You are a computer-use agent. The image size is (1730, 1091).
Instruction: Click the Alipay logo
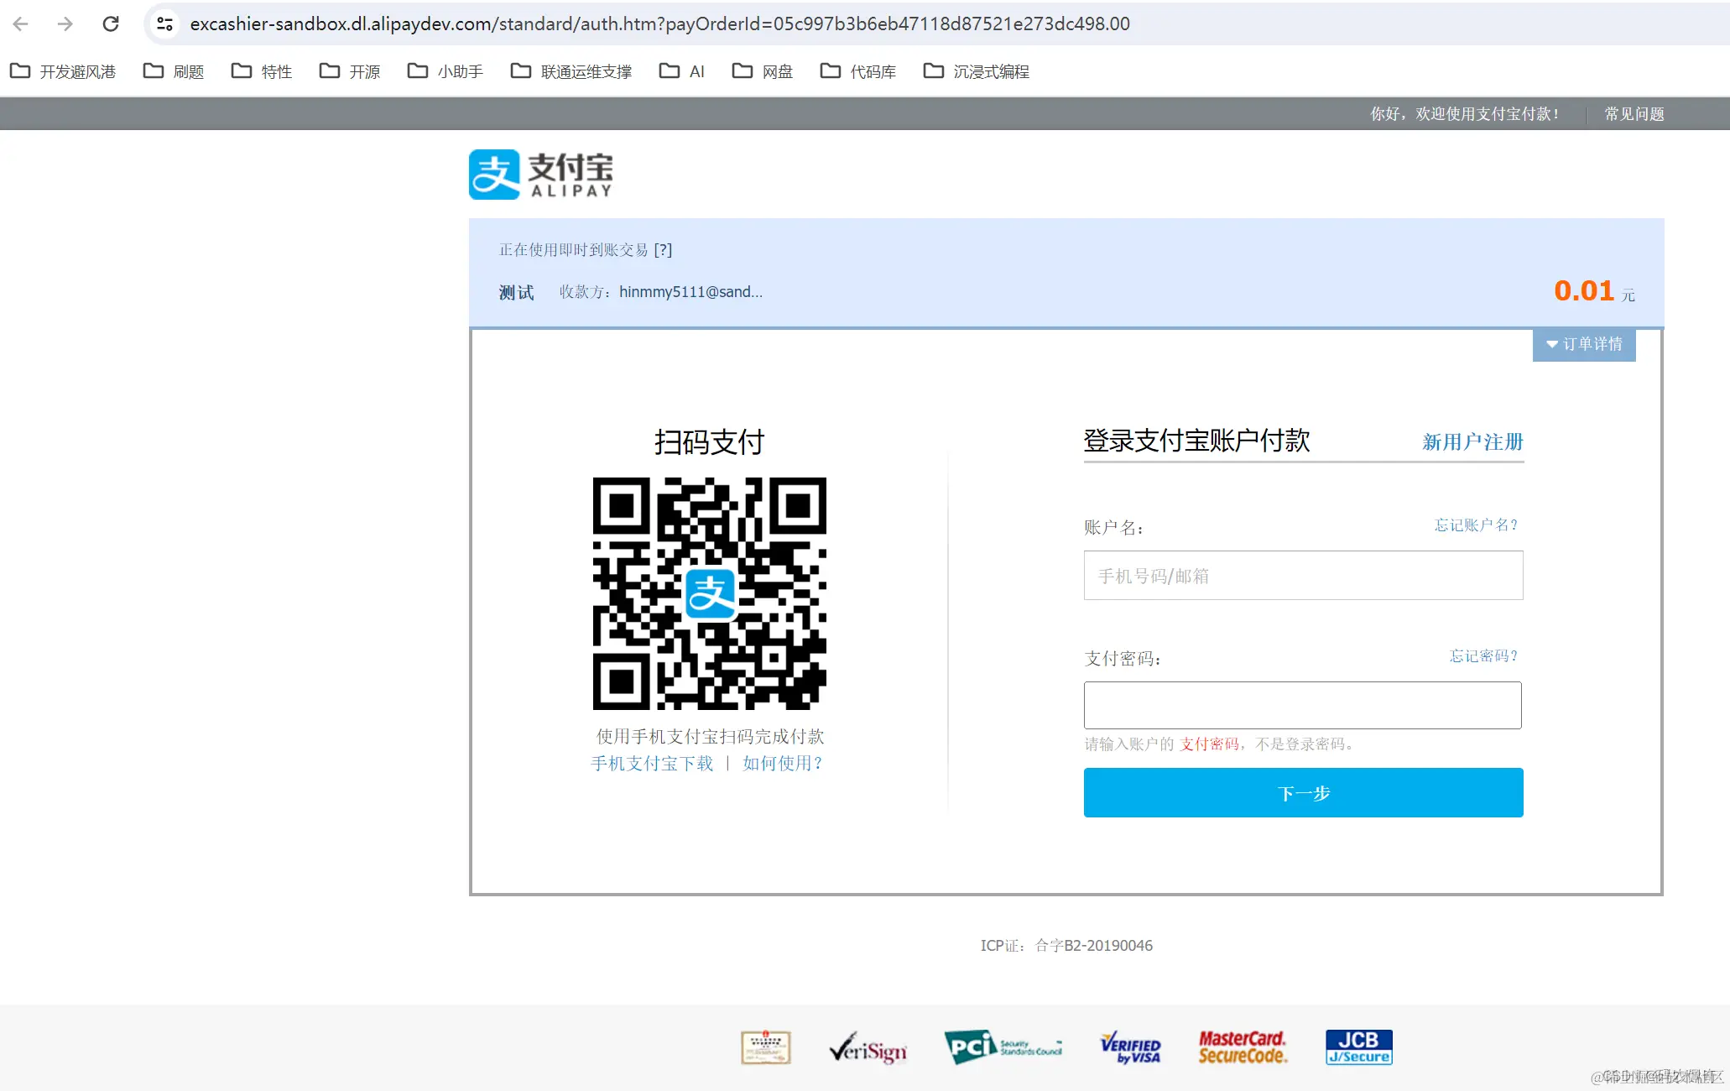point(540,175)
